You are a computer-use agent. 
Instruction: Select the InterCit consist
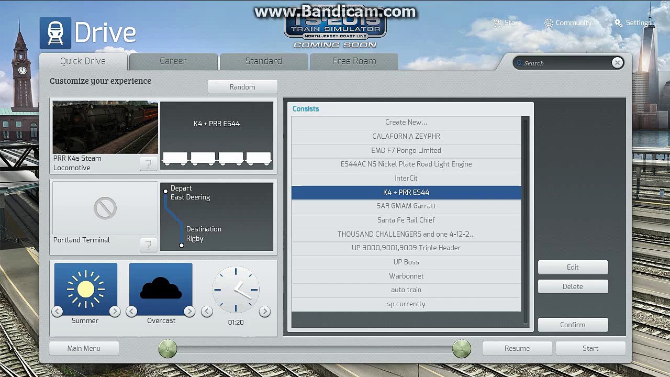(x=406, y=178)
